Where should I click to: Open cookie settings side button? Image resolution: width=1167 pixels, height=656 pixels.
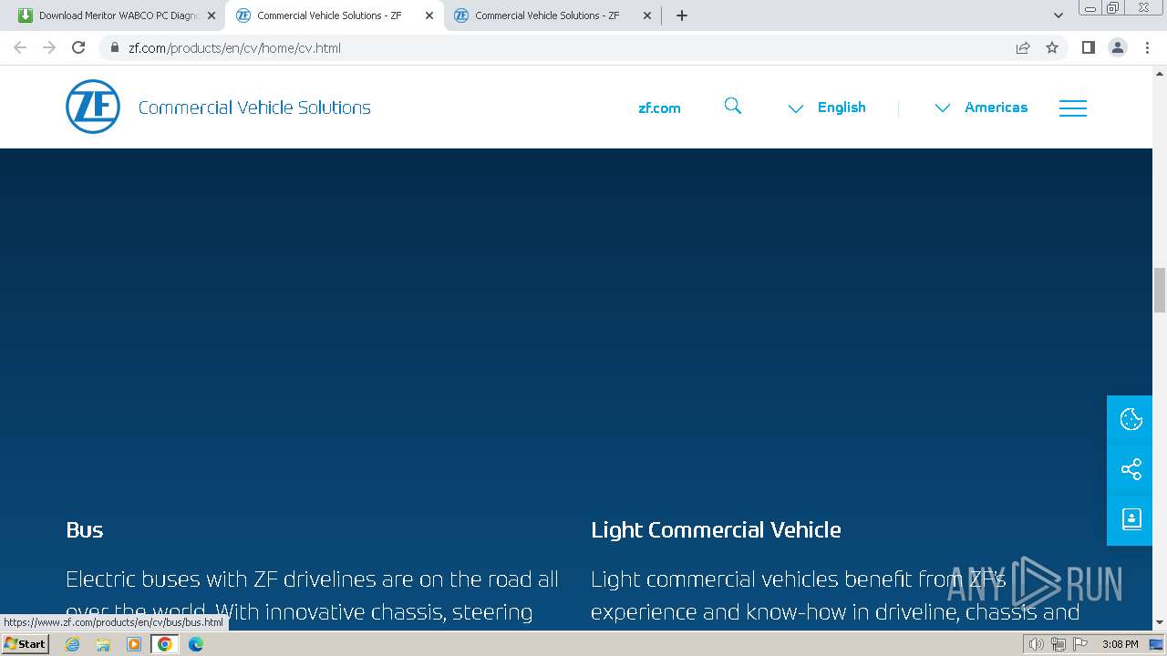(x=1131, y=419)
